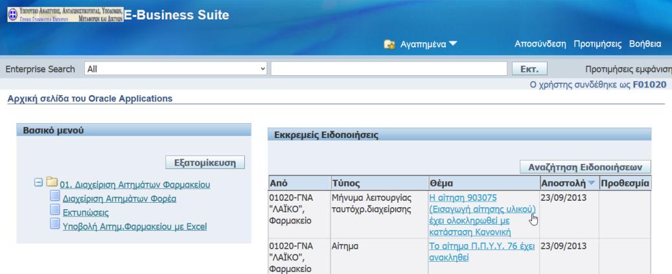This screenshot has height=274, width=672.
Task: Click the user name F01020 text
Action: pyautogui.click(x=650, y=85)
